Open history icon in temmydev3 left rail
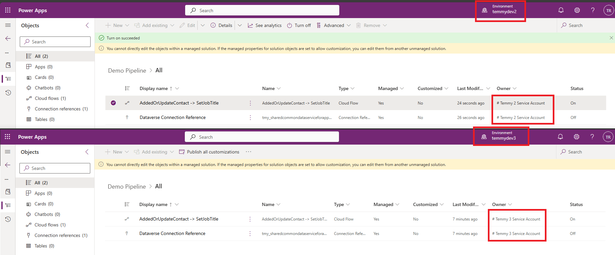615x255 pixels. [8, 219]
